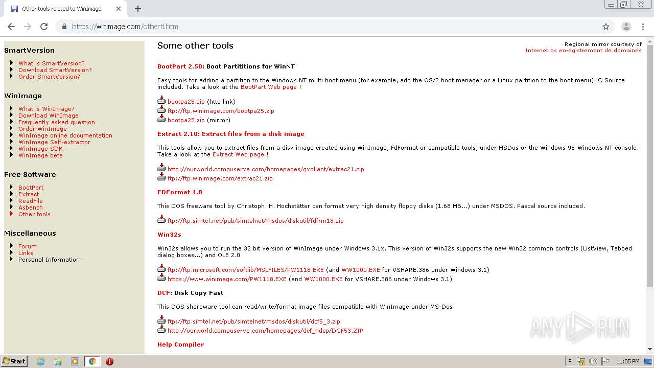This screenshot has width=654, height=368.
Task: Go to Extract in Free Software list
Action: pos(29,194)
